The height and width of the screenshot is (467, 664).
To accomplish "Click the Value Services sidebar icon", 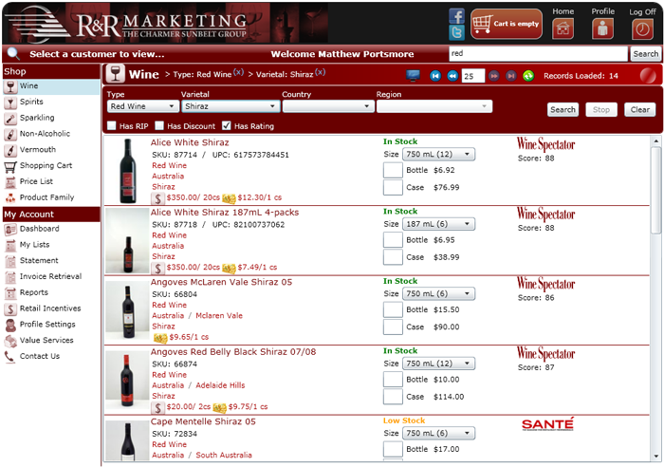I will 10,341.
